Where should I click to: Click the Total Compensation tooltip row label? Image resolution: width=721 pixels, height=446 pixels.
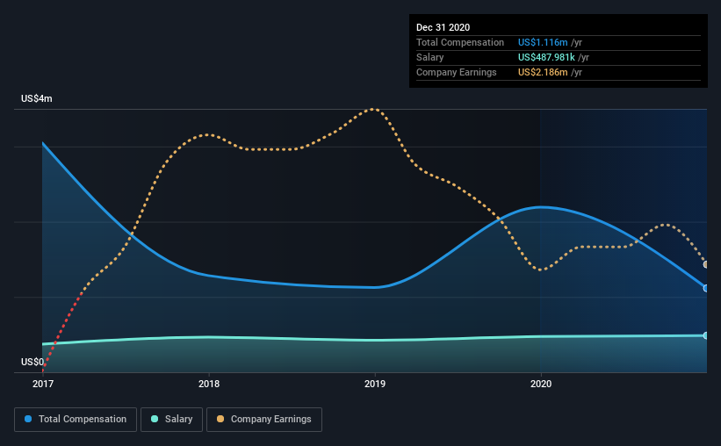tap(460, 42)
